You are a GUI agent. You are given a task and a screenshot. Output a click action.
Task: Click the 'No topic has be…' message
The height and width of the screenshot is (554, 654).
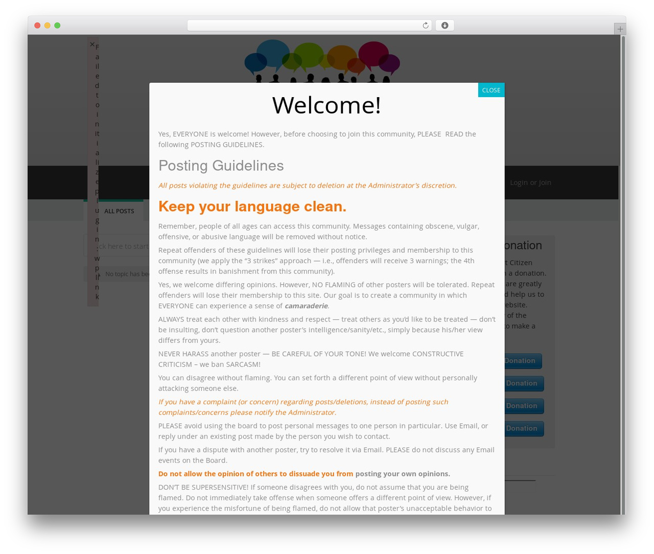127,274
